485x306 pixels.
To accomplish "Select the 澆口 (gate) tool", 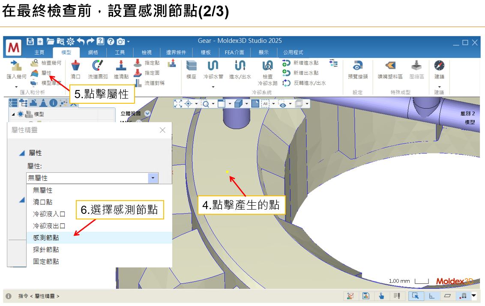I will click(x=76, y=72).
